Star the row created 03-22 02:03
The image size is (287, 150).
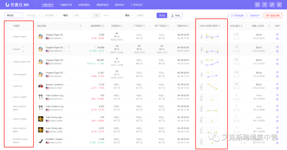[x=277, y=35]
